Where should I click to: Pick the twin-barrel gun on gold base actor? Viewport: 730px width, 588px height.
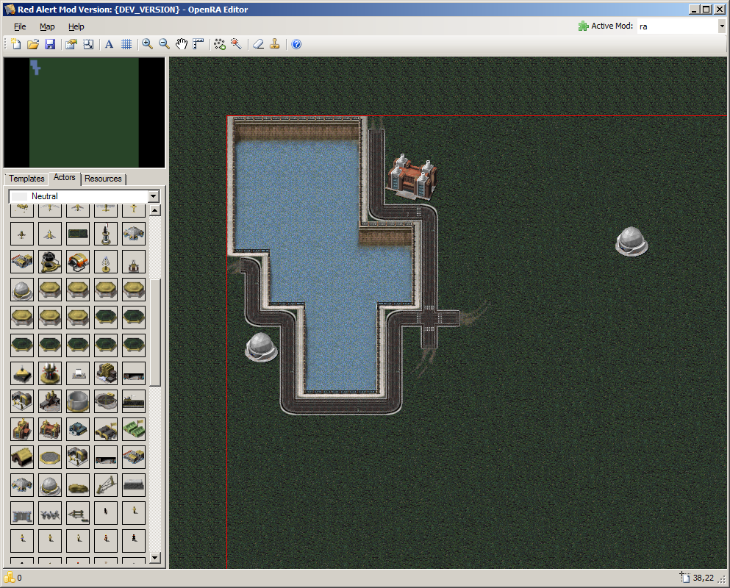pyautogui.click(x=50, y=373)
